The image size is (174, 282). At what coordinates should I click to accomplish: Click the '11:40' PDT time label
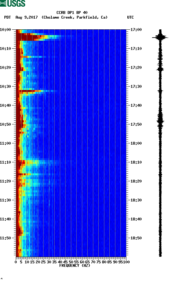click(5, 219)
